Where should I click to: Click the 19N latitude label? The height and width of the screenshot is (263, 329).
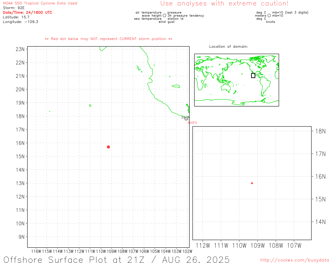click(x=20, y=103)
